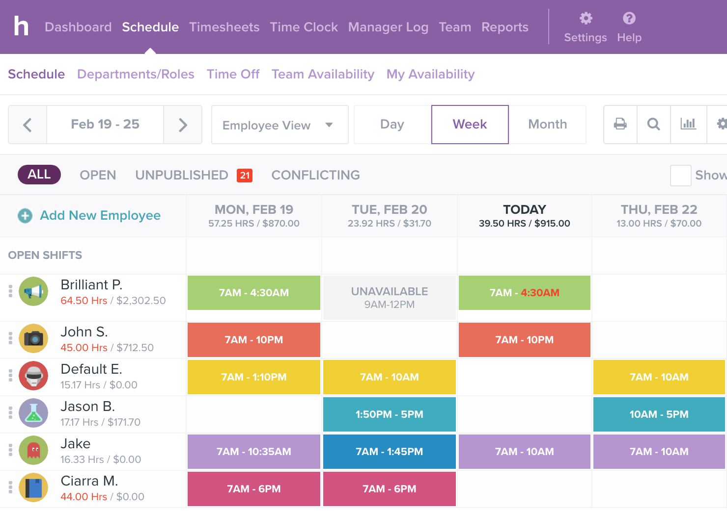Open Jake's blue 7AM - 1:45PM shift
The width and height of the screenshot is (727, 511).
click(389, 452)
